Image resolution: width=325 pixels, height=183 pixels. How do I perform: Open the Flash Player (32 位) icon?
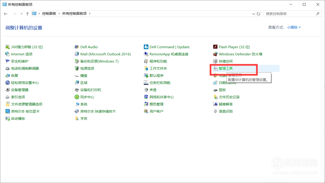(215, 47)
